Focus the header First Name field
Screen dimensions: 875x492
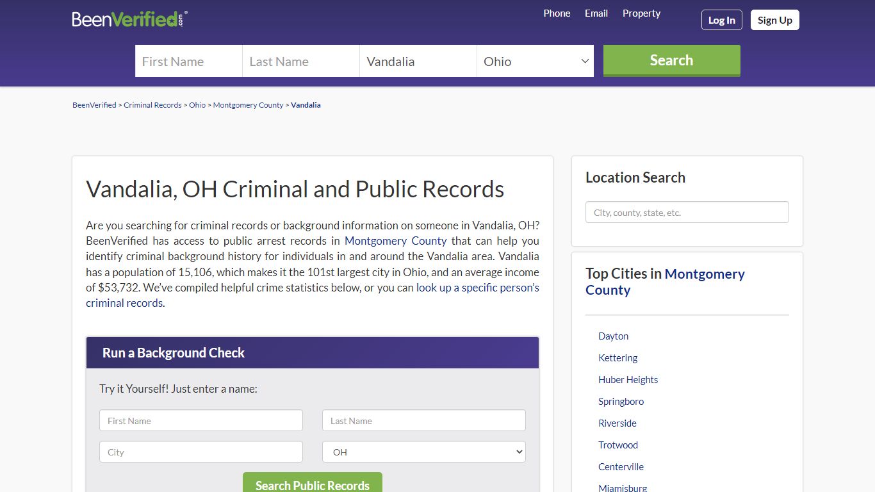[x=189, y=61]
